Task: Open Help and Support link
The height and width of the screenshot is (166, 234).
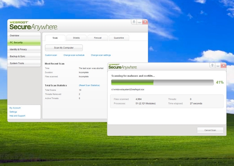Action: (17, 116)
